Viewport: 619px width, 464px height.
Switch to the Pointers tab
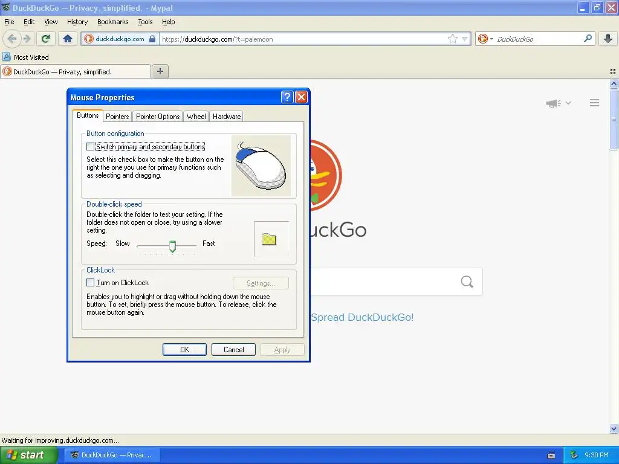pos(117,117)
